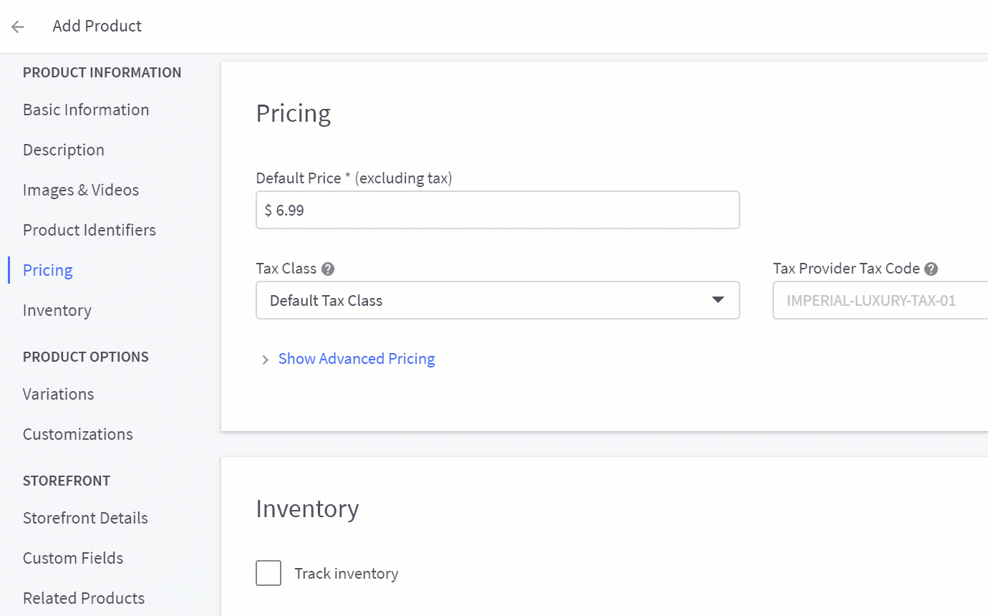The image size is (988, 616).
Task: Click the Tax Provider Tax Code input field
Action: (x=880, y=300)
